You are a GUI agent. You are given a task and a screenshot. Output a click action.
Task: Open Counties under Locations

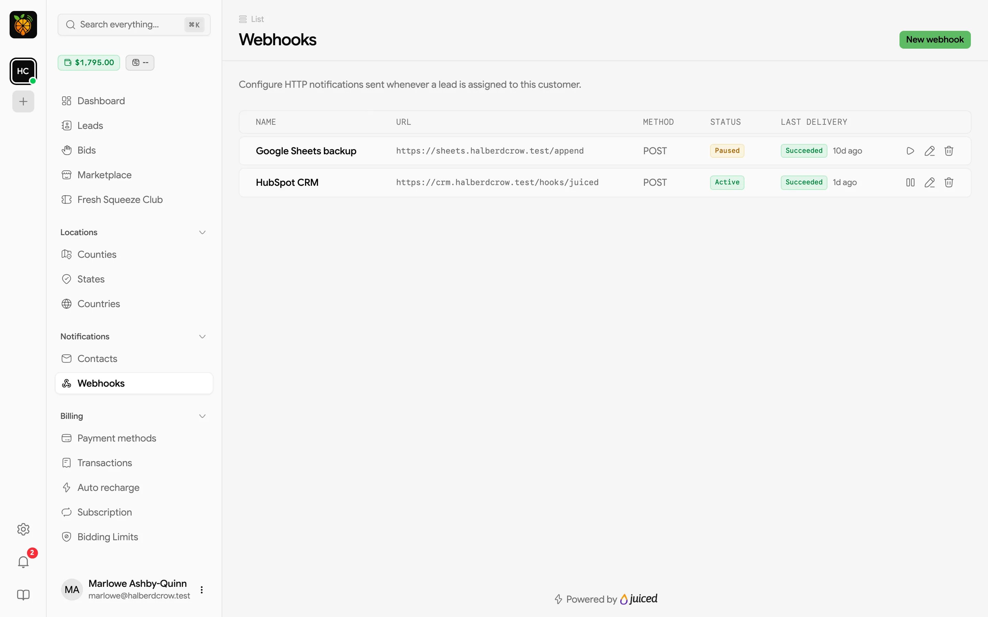pyautogui.click(x=134, y=254)
